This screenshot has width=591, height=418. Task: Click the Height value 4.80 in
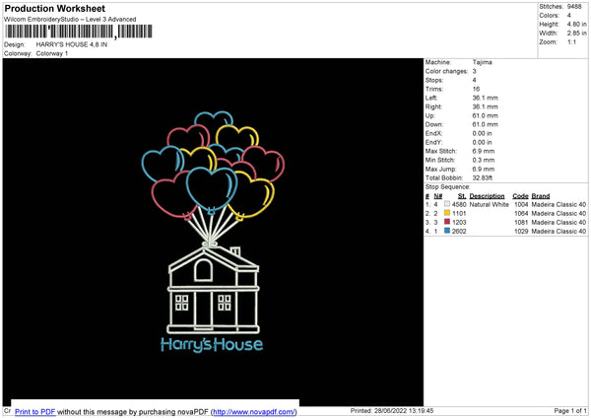click(576, 24)
